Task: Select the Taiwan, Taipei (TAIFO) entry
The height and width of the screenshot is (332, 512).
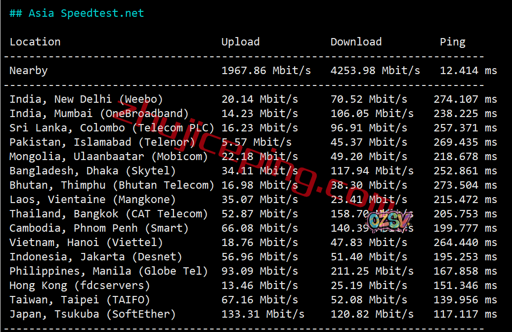Action: 80,300
